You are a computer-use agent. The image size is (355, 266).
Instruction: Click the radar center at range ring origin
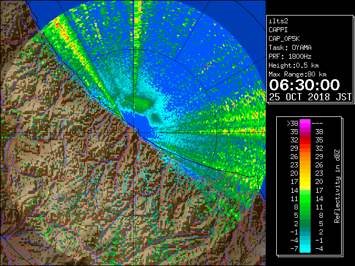134,132
